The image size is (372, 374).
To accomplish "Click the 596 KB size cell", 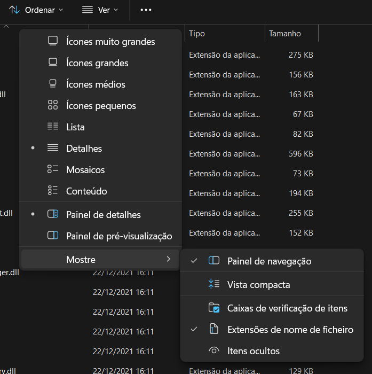I will tap(300, 154).
